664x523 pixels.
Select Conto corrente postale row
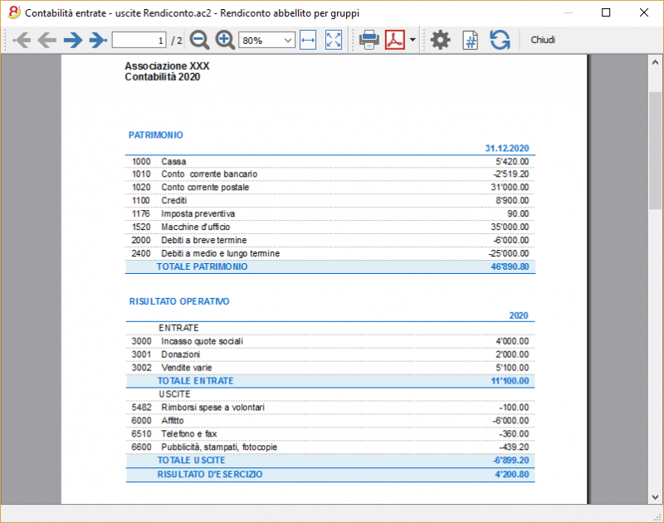tap(330, 187)
